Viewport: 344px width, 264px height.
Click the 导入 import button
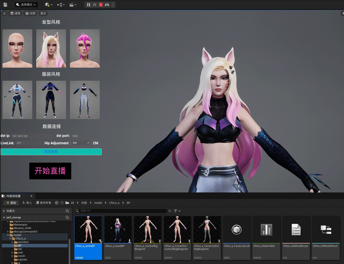tap(27, 203)
